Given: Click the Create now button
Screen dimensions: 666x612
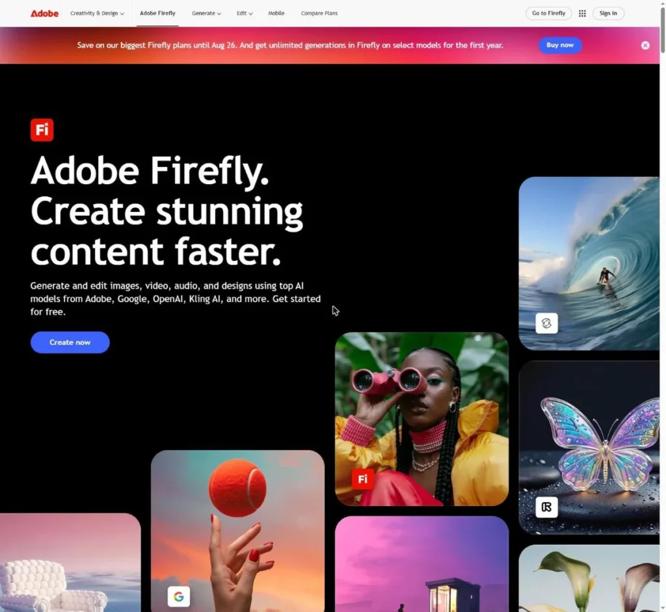Looking at the screenshot, I should (x=70, y=342).
